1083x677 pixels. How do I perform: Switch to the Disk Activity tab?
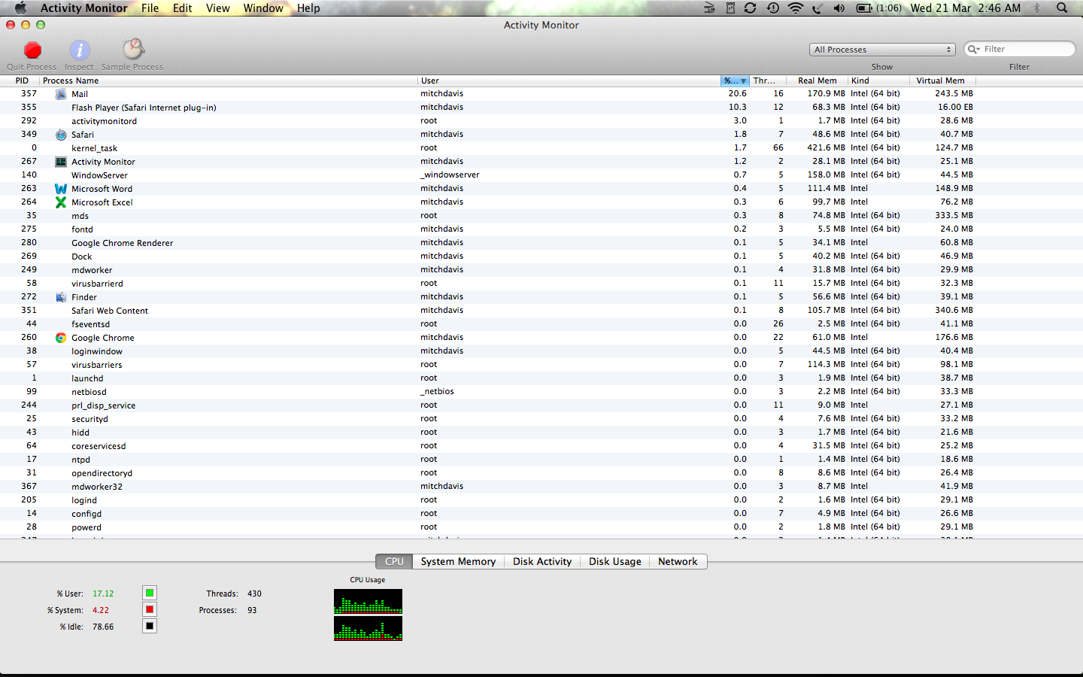pos(542,562)
